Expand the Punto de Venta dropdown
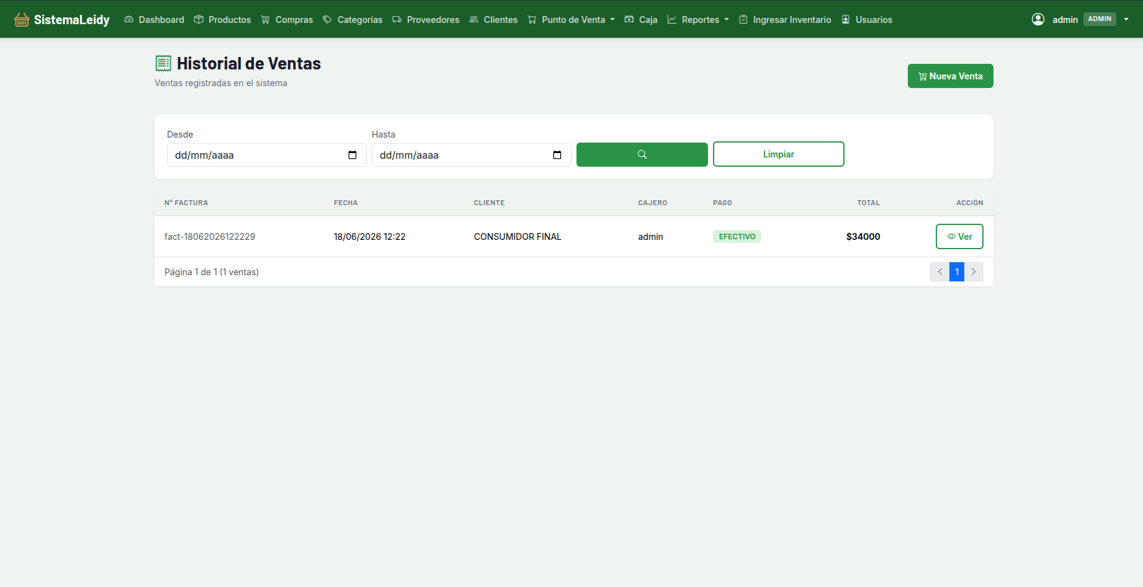This screenshot has width=1143, height=587. [571, 20]
